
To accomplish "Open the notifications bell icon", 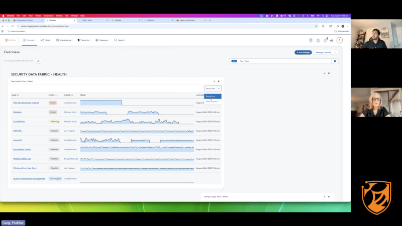I will point(325,40).
